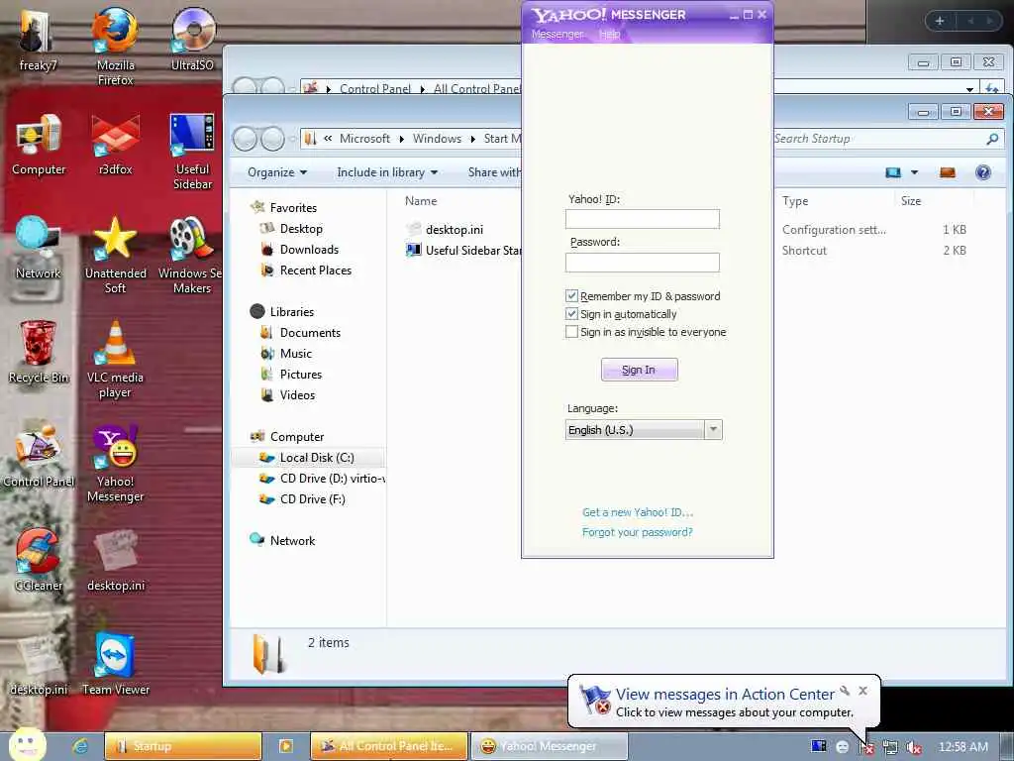The width and height of the screenshot is (1014, 761).
Task: Toggle the preview pane icon in Startup window
Action: 948,172
